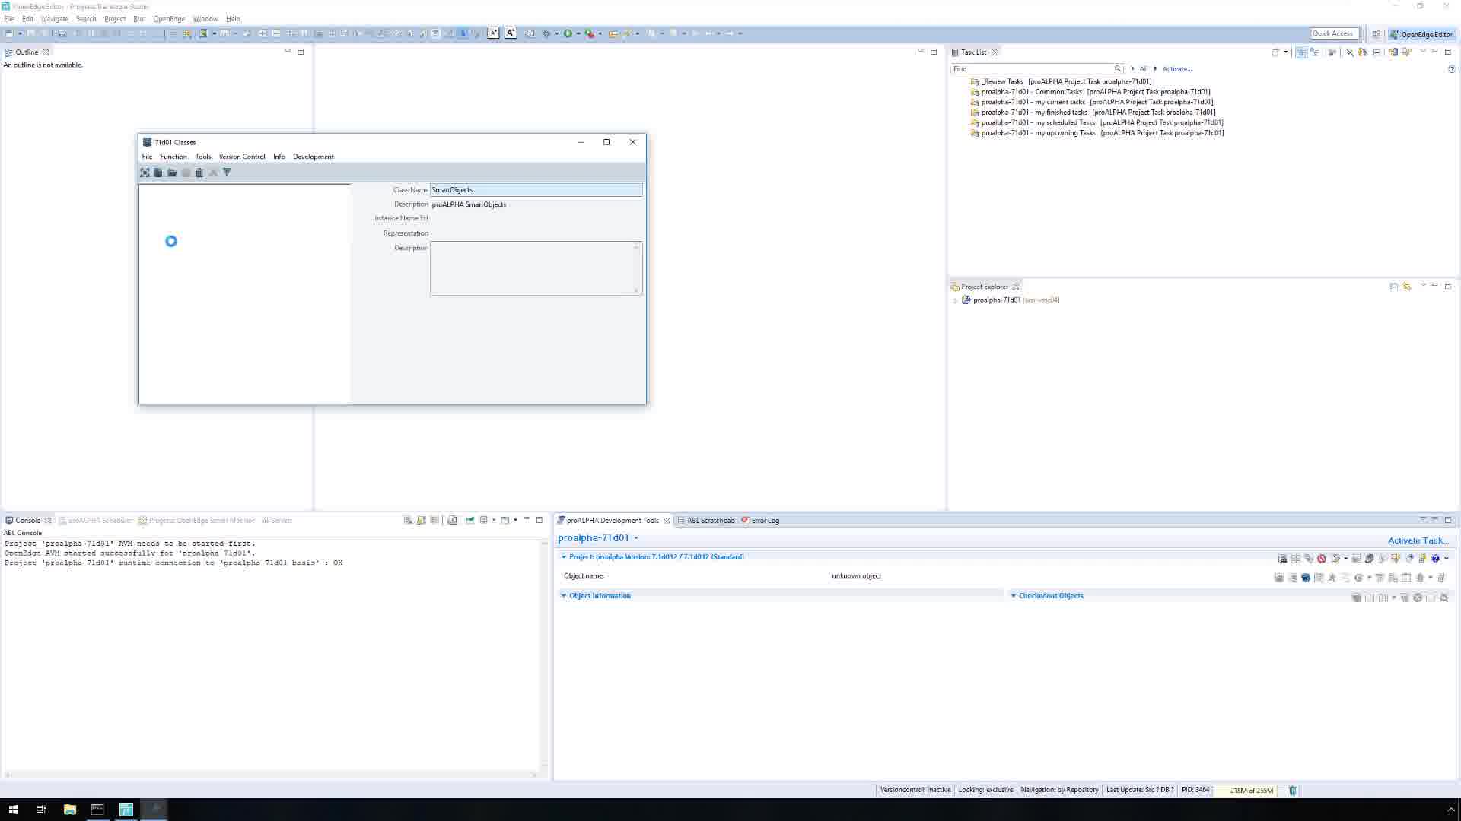Click the Activate... link in the Task List

(1177, 69)
